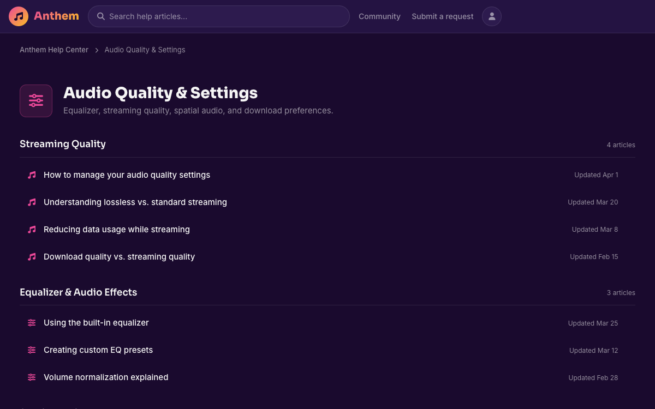This screenshot has width=655, height=409.
Task: Click the Streaming Quality section heading
Action: click(x=63, y=144)
